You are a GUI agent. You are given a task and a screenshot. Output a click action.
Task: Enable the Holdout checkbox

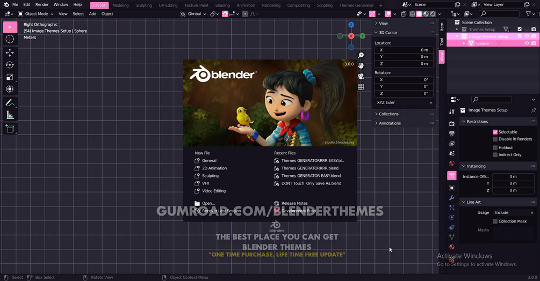click(495, 147)
